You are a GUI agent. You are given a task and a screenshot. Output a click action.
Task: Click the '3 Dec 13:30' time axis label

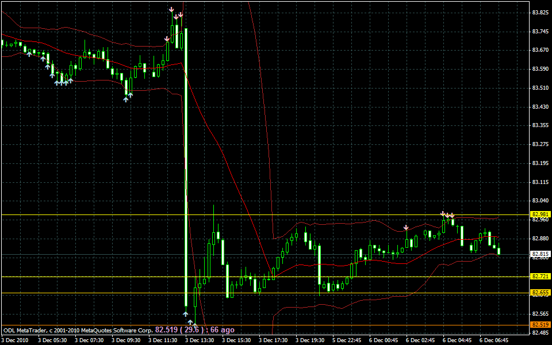click(200, 340)
